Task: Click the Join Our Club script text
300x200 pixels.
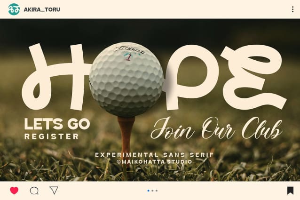Action: 217,128
